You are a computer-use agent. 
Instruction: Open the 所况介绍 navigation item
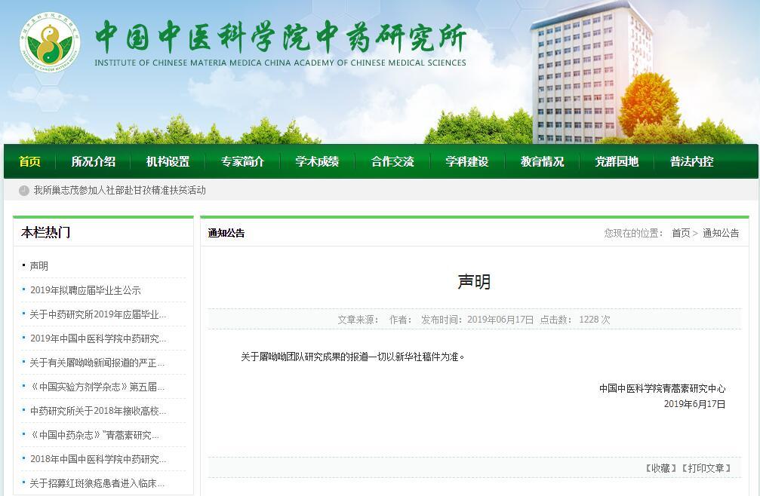pyautogui.click(x=93, y=161)
